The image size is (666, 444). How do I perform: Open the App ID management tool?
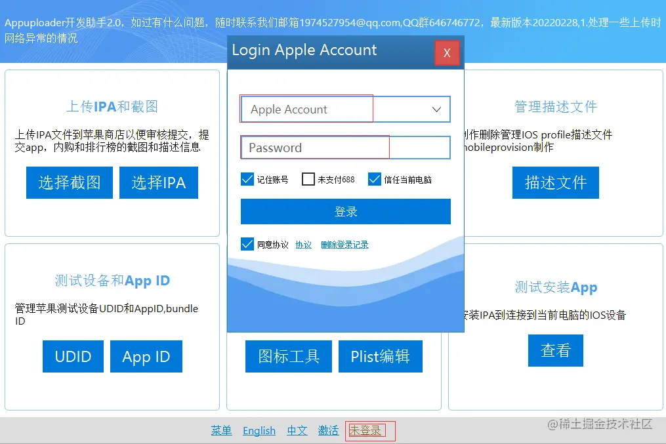[146, 356]
